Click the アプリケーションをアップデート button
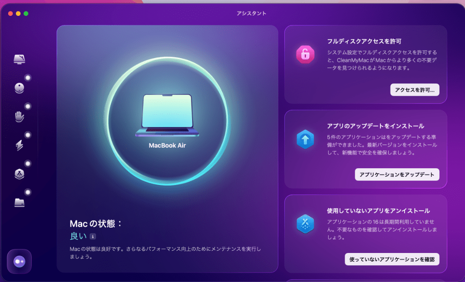Image resolution: width=465 pixels, height=282 pixels. click(x=397, y=175)
